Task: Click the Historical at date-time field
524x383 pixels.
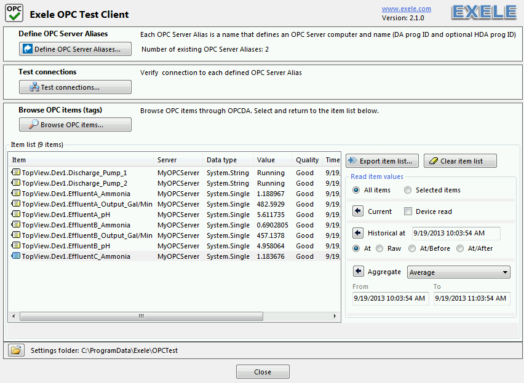Action: pos(456,233)
